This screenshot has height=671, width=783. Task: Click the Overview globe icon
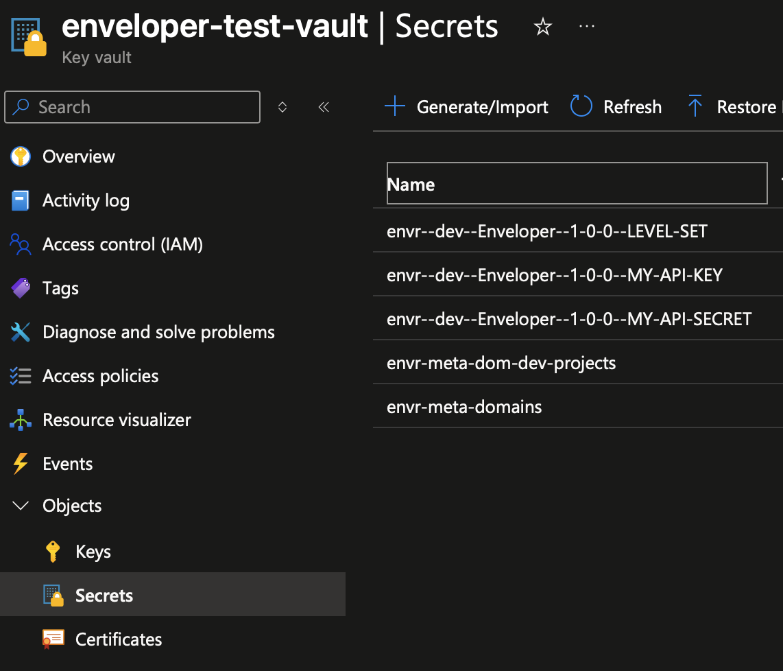[20, 156]
